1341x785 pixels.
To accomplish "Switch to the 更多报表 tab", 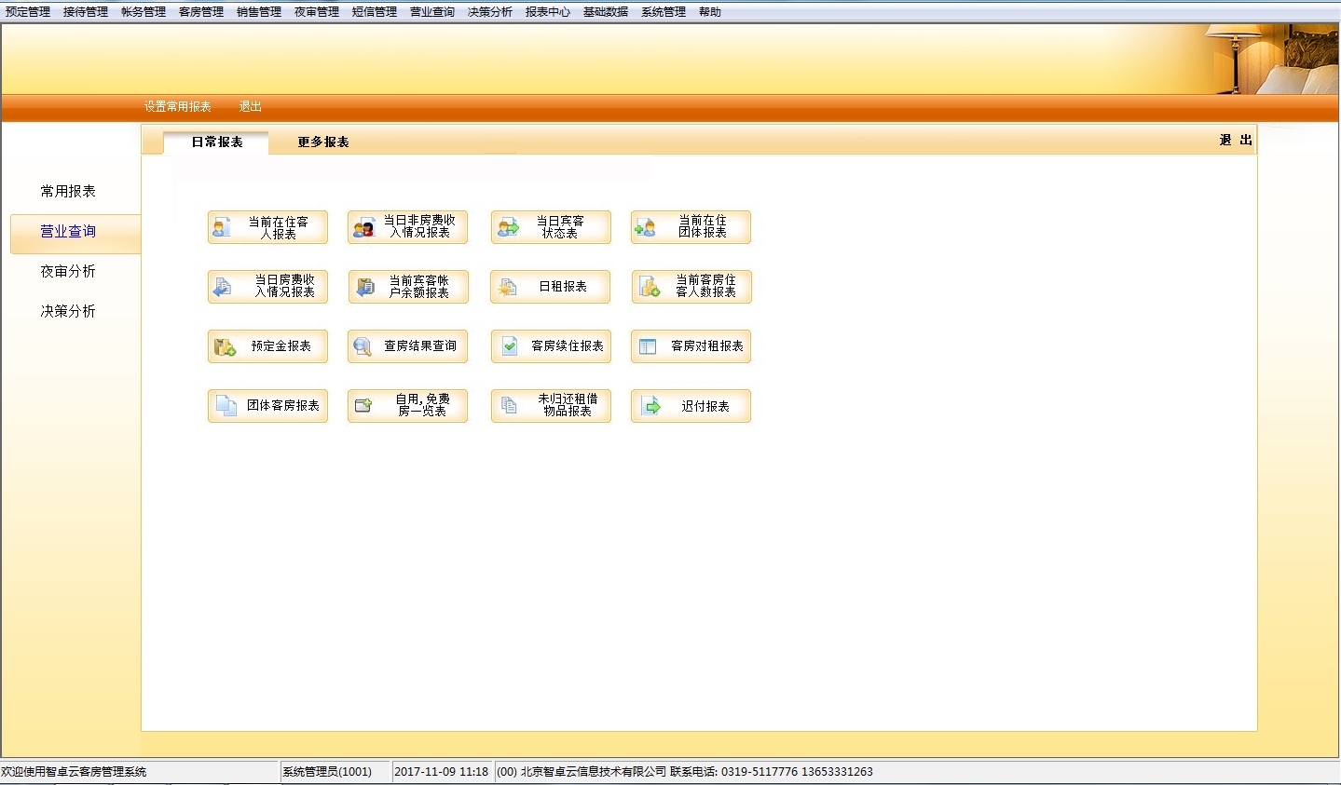I will (323, 142).
